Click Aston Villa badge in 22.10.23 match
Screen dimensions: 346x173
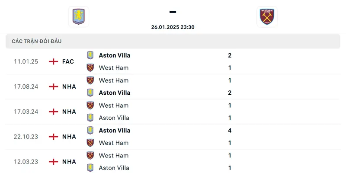click(90, 131)
